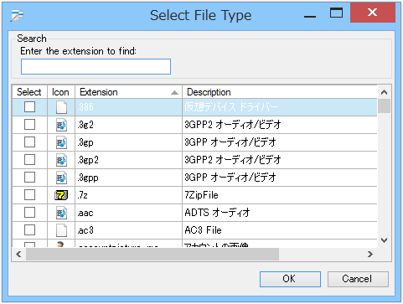
Task: Select the .ac3 extension cell
Action: 128,230
